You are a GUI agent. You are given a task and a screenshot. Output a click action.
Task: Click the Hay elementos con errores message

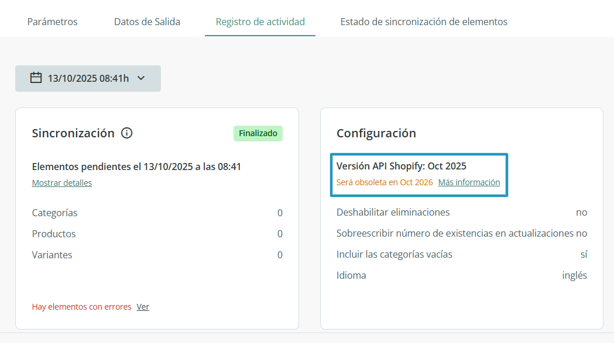pyautogui.click(x=81, y=307)
